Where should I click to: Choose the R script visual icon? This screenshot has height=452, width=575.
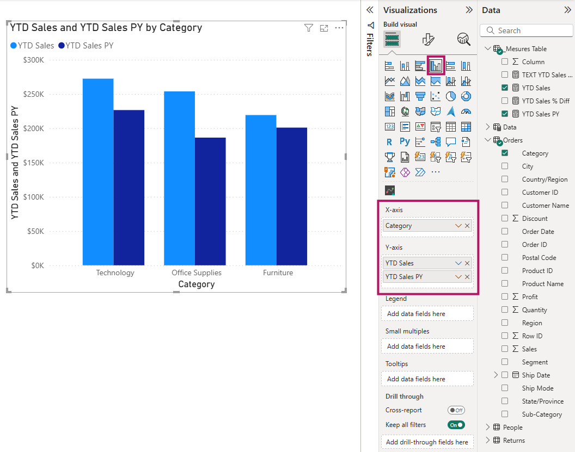point(389,142)
